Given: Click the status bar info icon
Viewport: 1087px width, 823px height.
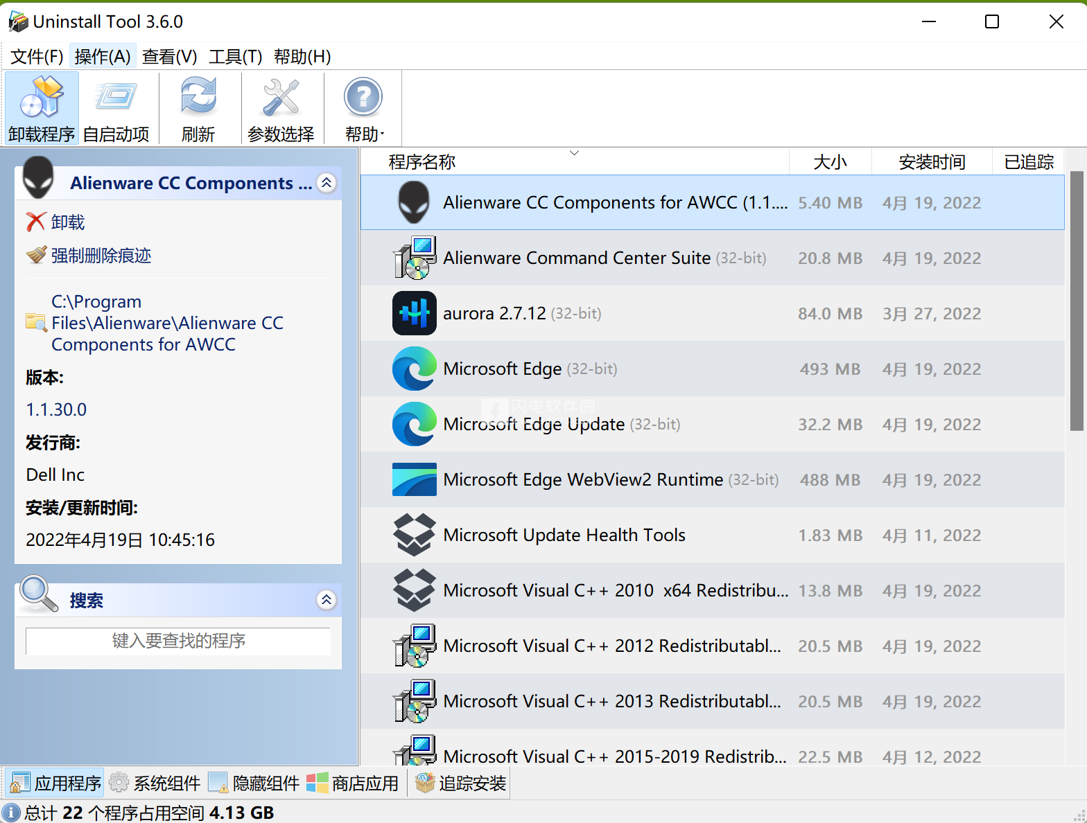Looking at the screenshot, I should tap(11, 813).
